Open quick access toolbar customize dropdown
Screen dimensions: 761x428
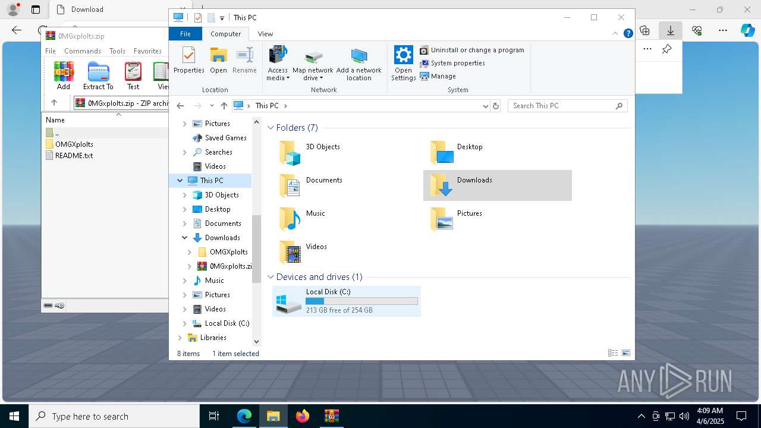pos(222,18)
